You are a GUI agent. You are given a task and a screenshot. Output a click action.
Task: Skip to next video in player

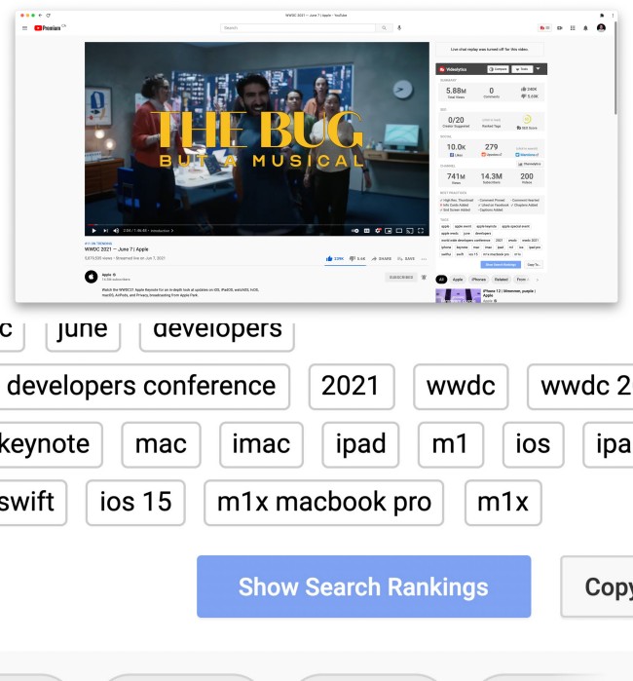(105, 231)
